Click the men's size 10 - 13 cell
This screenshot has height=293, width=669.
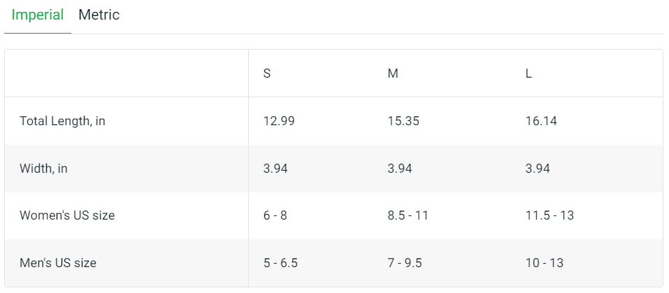tap(545, 263)
